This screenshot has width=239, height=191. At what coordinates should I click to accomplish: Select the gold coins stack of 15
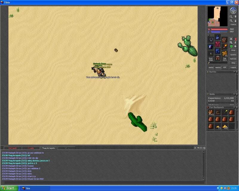pos(224,54)
